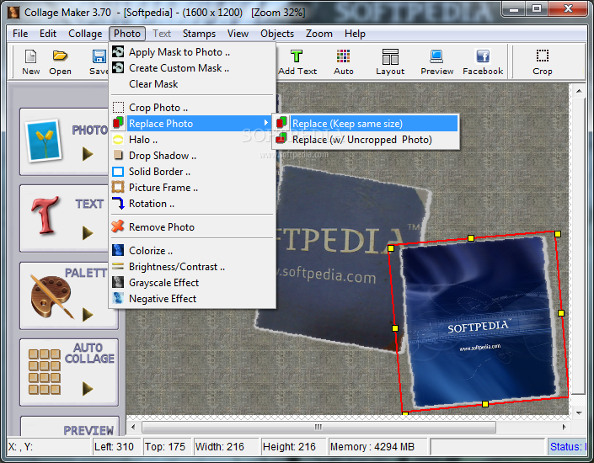
Task: Choose Replace (w/ Uncropped Photo)
Action: (x=366, y=140)
